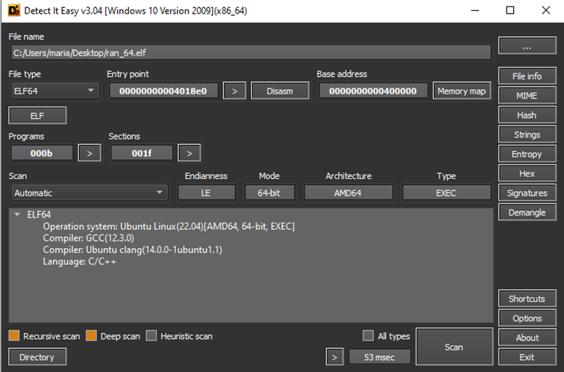Screen dimensions: 564x372
Task: Click the File name path field
Action: (250, 52)
